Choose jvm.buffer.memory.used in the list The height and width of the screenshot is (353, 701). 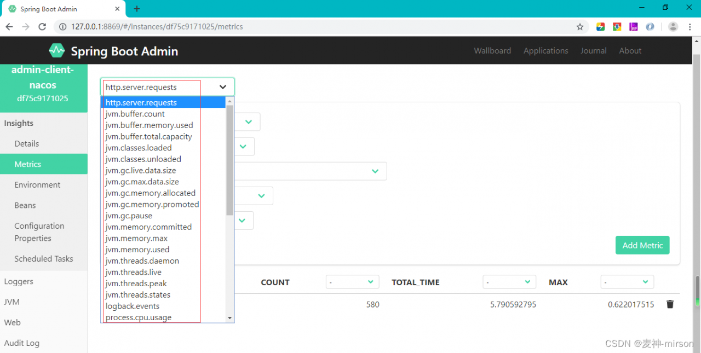[164, 125]
